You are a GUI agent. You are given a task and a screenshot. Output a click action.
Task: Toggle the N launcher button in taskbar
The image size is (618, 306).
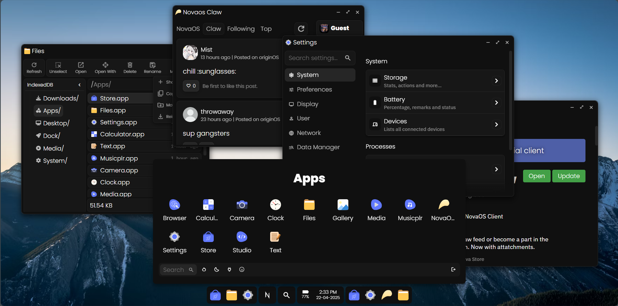tap(267, 295)
